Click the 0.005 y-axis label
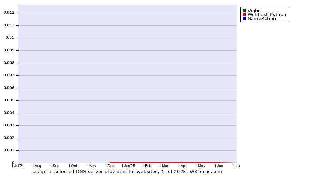318x176 pixels. (9, 100)
